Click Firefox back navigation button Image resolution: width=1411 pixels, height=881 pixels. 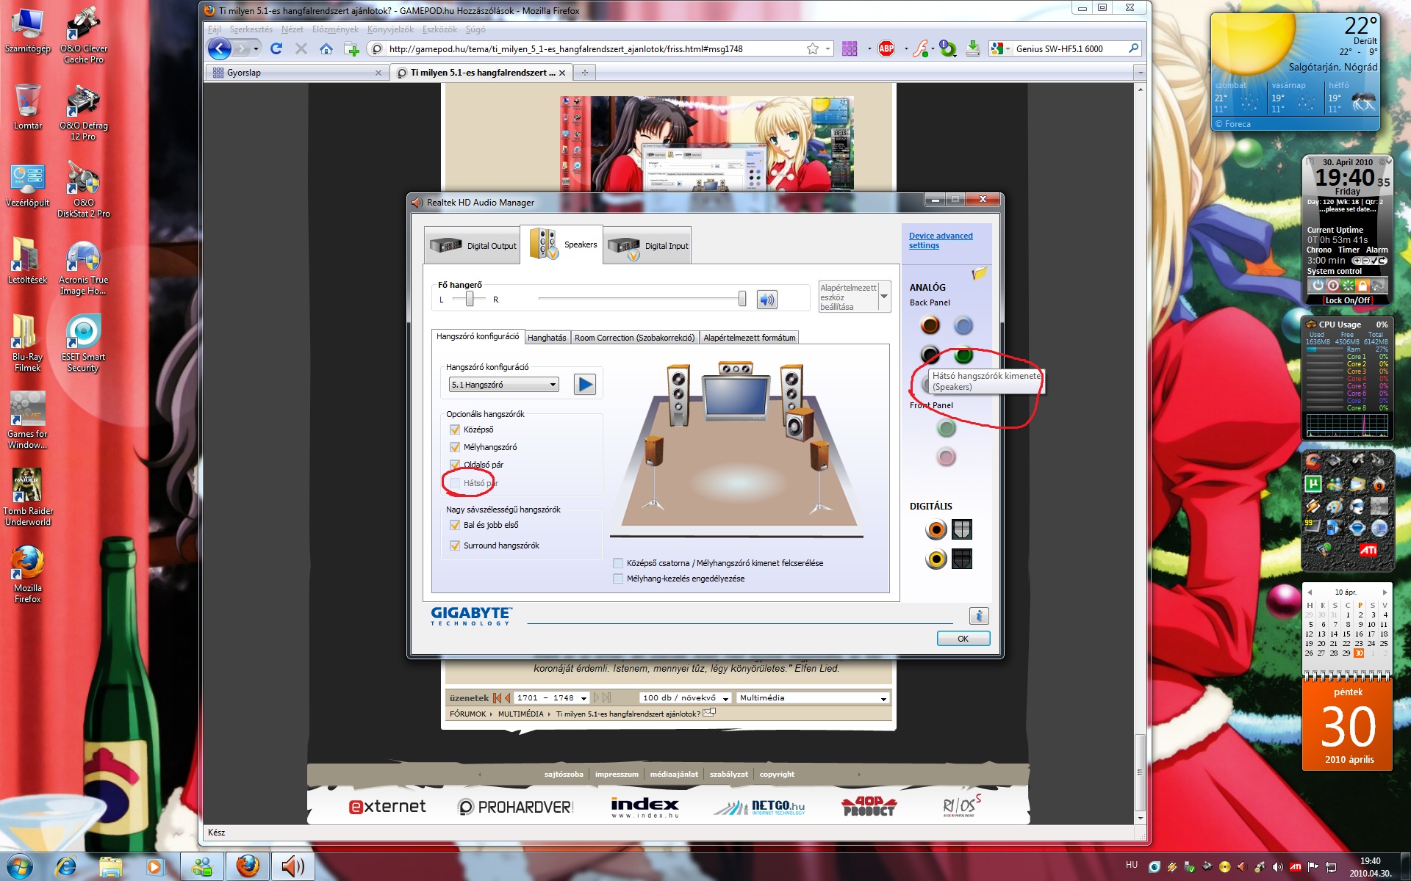pyautogui.click(x=220, y=48)
